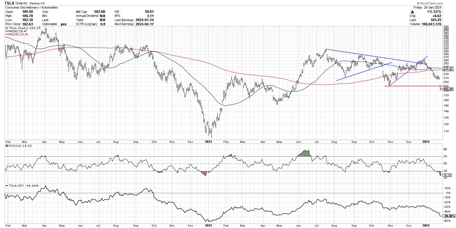
Task: Click the red MA(200) legend line marker
Action: (7, 34)
